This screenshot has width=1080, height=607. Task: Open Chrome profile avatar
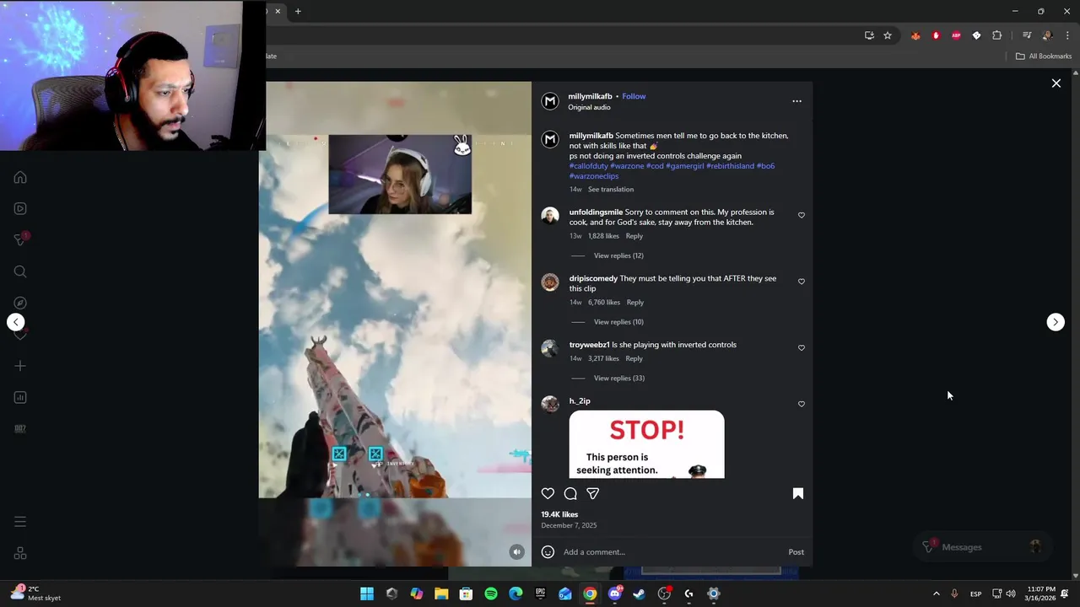[x=1047, y=35]
